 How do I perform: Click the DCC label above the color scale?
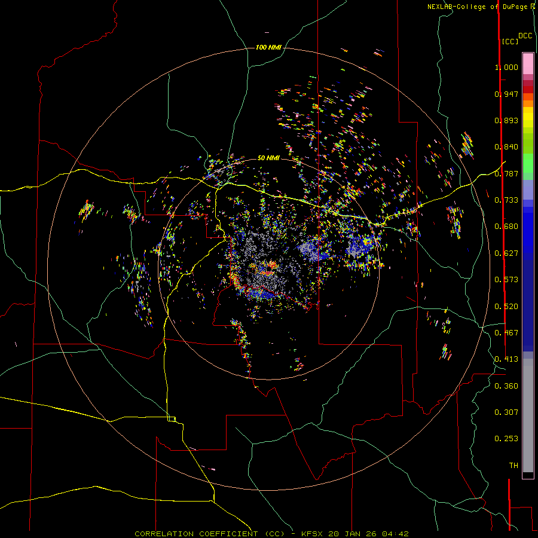point(525,36)
